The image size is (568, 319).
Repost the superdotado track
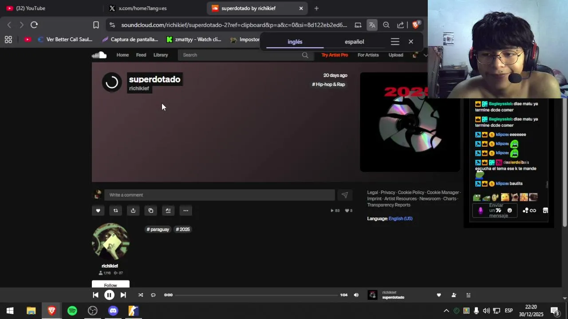pos(115,210)
